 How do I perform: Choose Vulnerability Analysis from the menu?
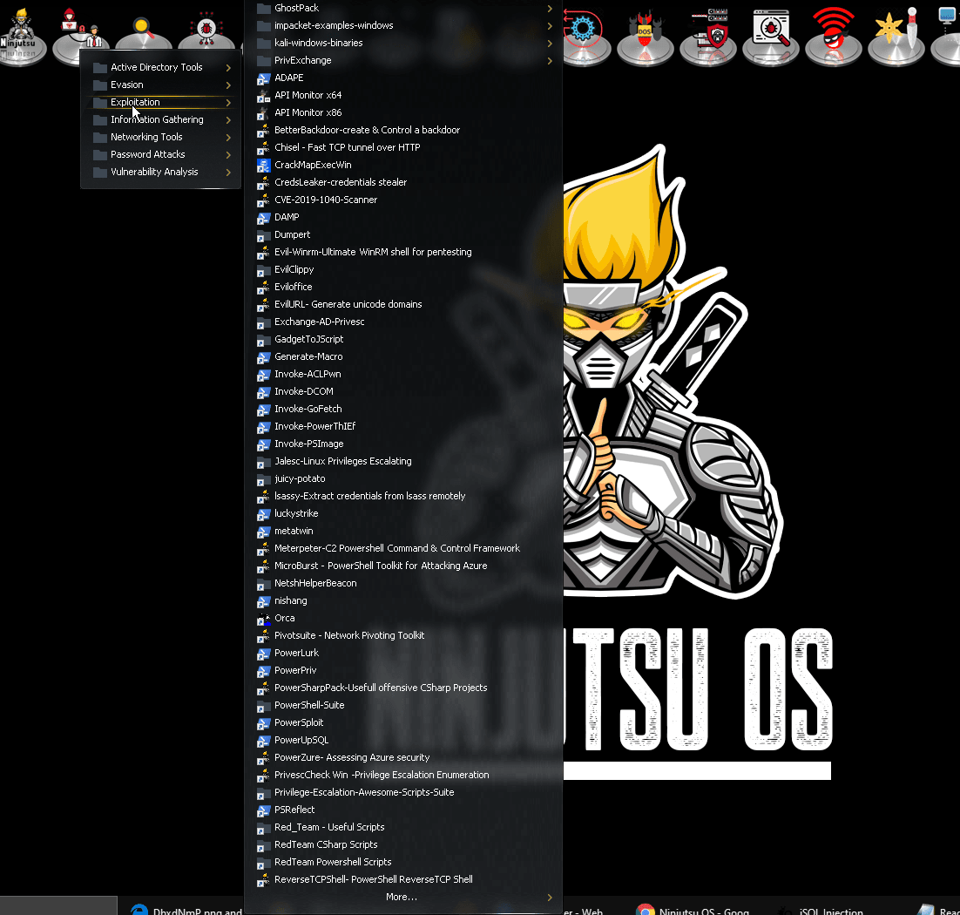point(161,172)
